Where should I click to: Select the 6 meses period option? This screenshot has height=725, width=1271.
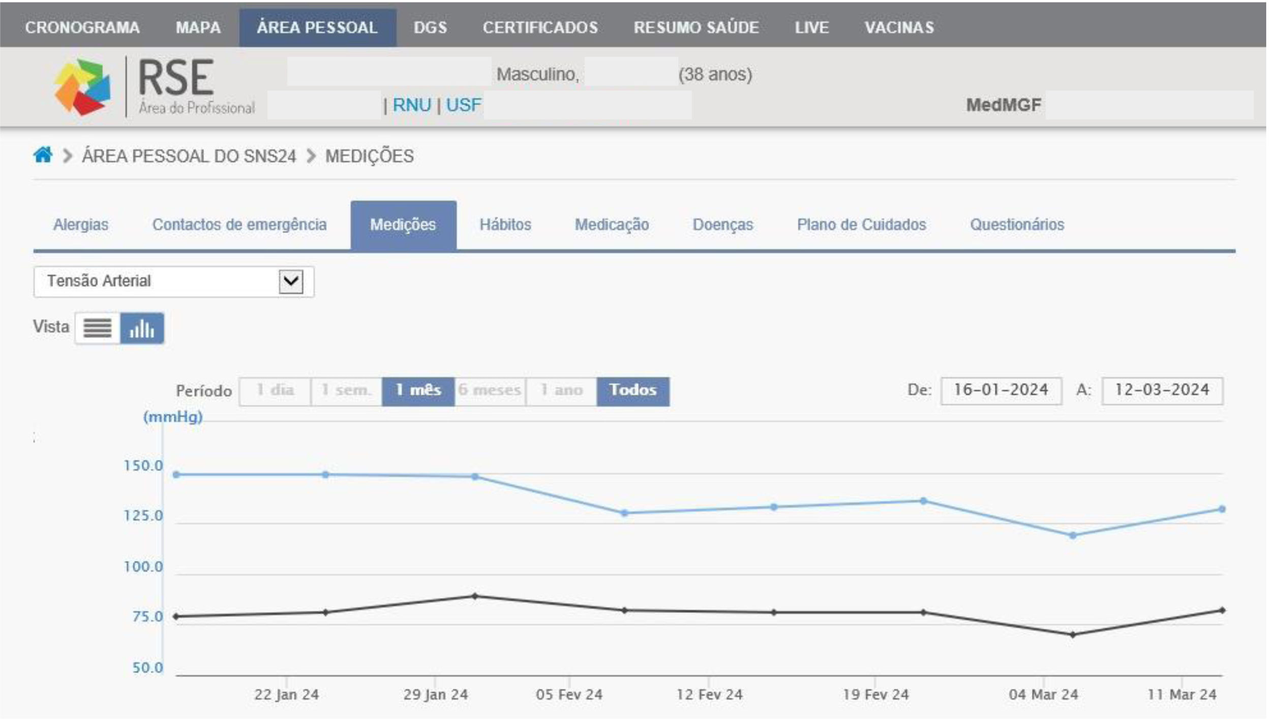click(x=490, y=391)
